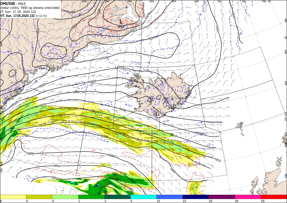Click the pink 30 mm legend swatch

pos(248,197)
